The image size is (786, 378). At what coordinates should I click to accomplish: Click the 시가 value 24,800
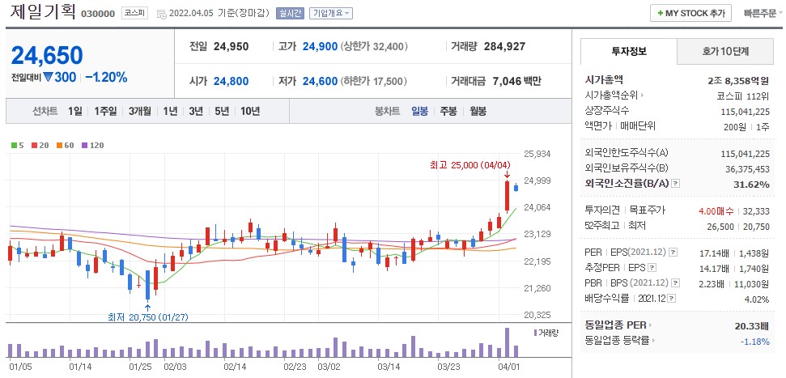pos(231,81)
